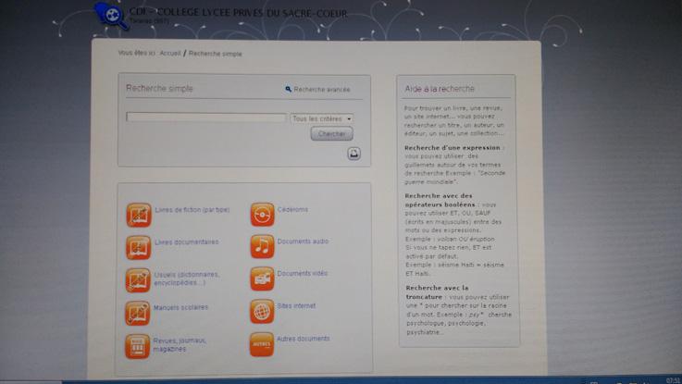Open the Documents vidéo camera icon
Viewport: 682px width, 384px height.
262,279
